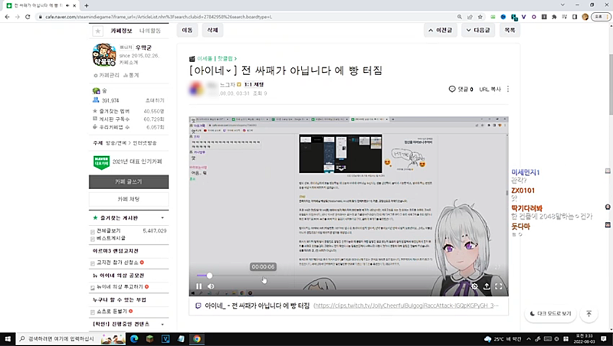This screenshot has height=346, width=613.
Task: Open the 1:1 채팅 with the author
Action: coord(254,84)
